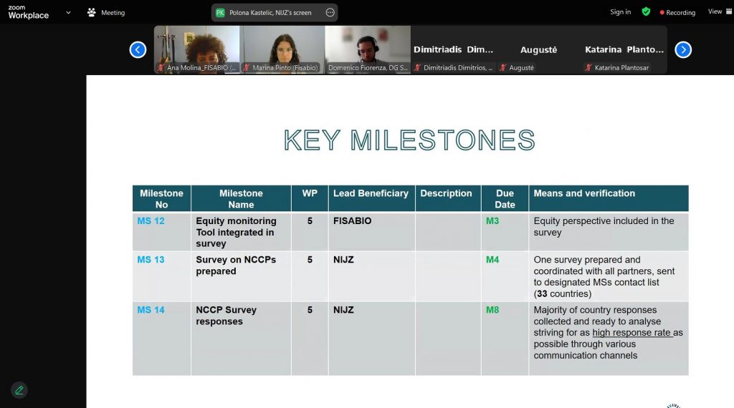Click the green encryption shield icon
734x408 pixels.
pyautogui.click(x=646, y=12)
